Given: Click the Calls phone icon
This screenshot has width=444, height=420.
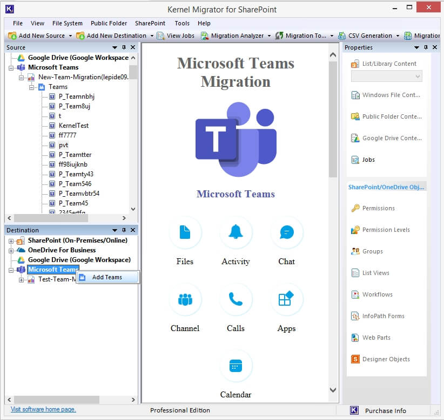Looking at the screenshot, I should pos(236,299).
